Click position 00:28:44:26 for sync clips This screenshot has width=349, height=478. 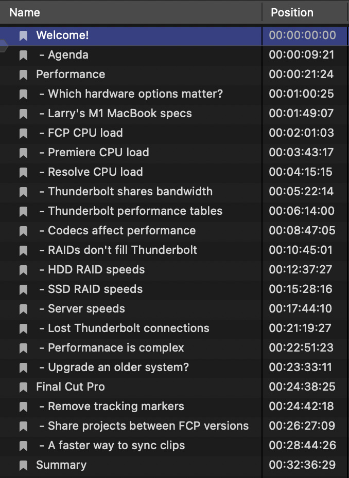[x=302, y=445]
